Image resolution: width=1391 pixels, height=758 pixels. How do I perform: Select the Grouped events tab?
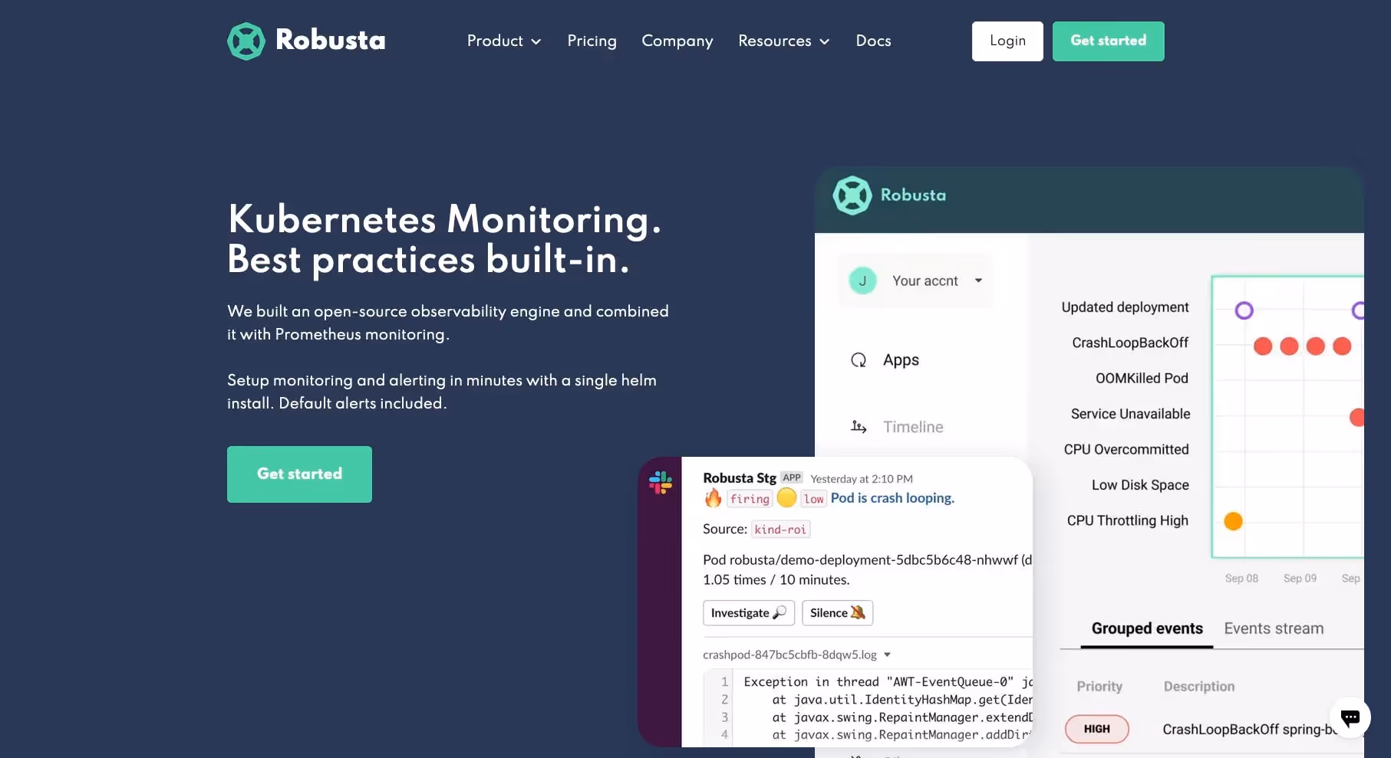(x=1146, y=628)
